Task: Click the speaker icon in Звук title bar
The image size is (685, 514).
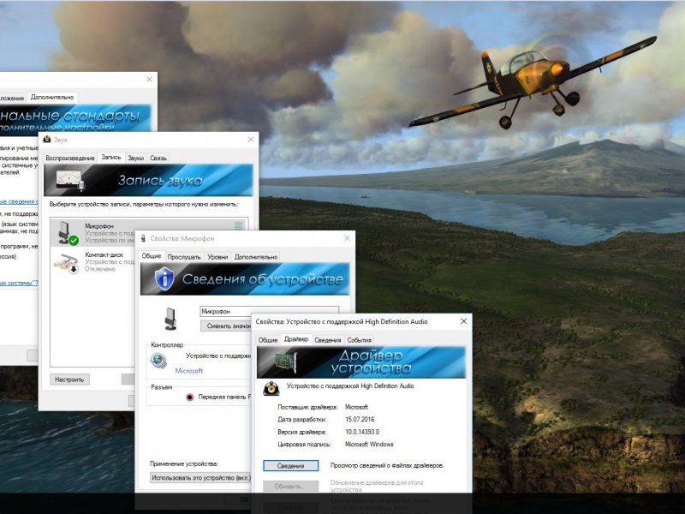Action: (x=47, y=139)
